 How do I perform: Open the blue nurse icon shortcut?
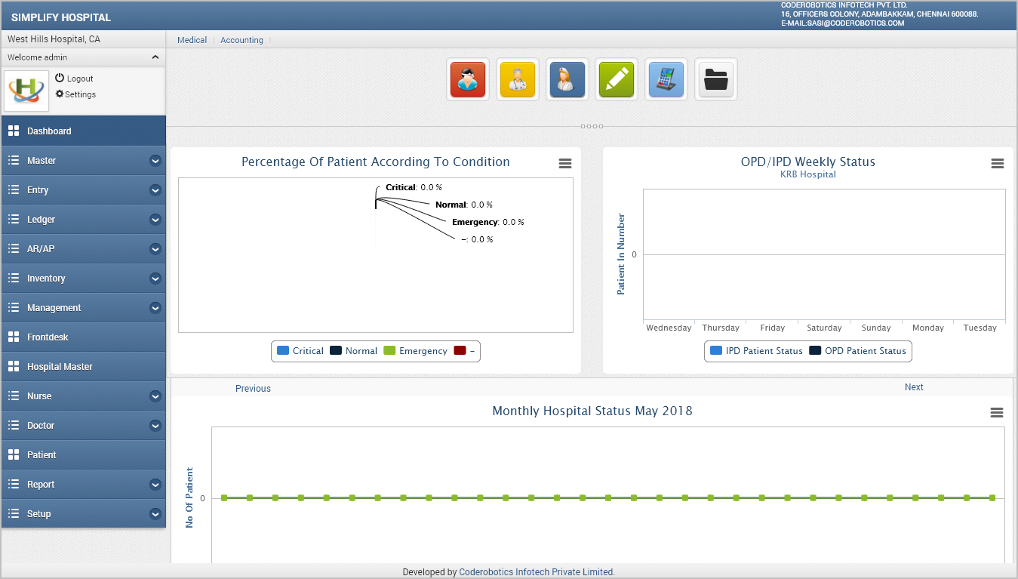point(567,79)
